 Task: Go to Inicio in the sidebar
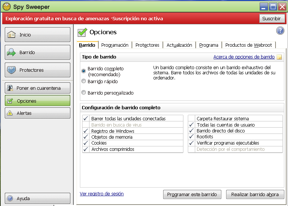click(x=38, y=35)
